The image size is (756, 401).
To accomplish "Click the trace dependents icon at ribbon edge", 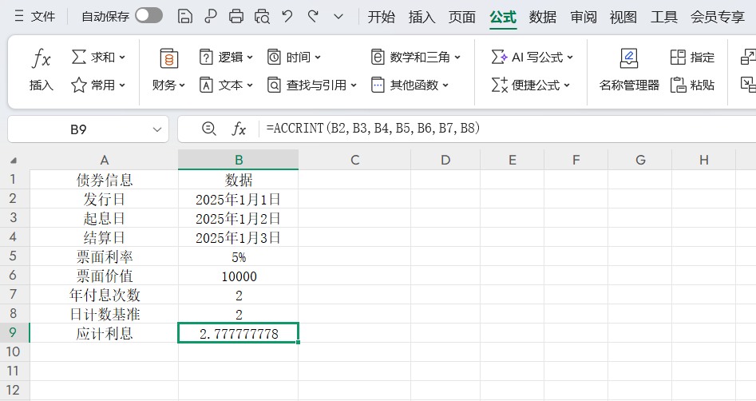I will [748, 85].
